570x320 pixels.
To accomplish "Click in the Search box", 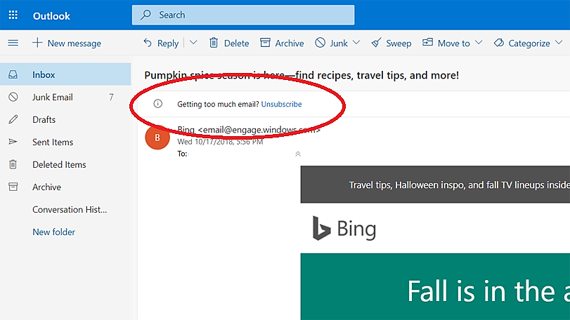I will tap(243, 15).
